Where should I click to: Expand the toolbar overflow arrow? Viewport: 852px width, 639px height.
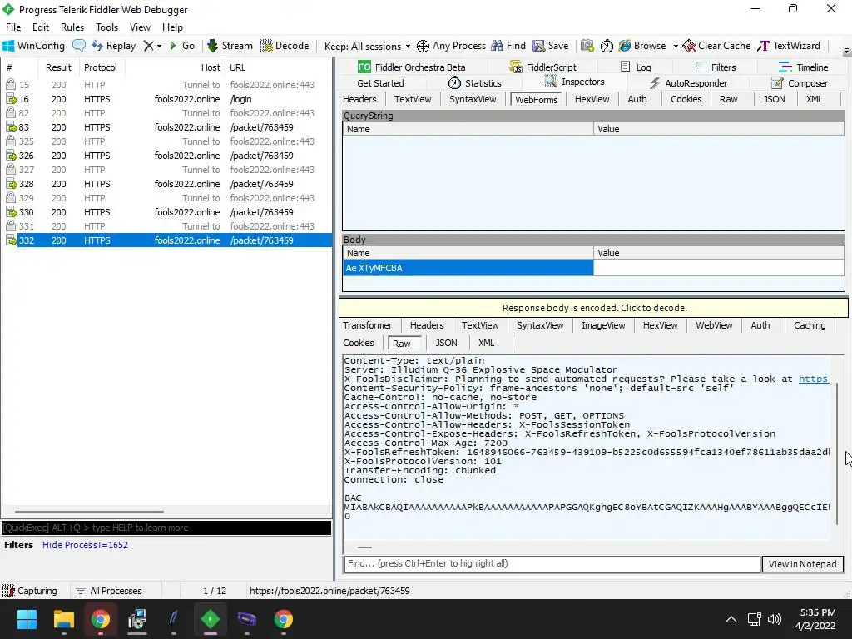[846, 52]
